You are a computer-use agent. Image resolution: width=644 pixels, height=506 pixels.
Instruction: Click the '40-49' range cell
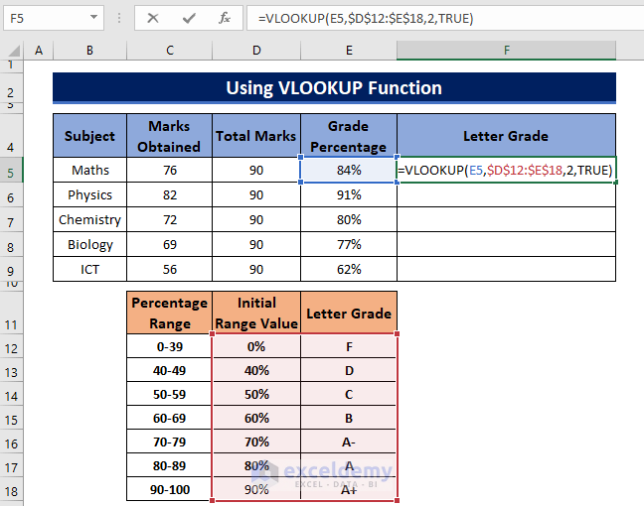(x=170, y=370)
